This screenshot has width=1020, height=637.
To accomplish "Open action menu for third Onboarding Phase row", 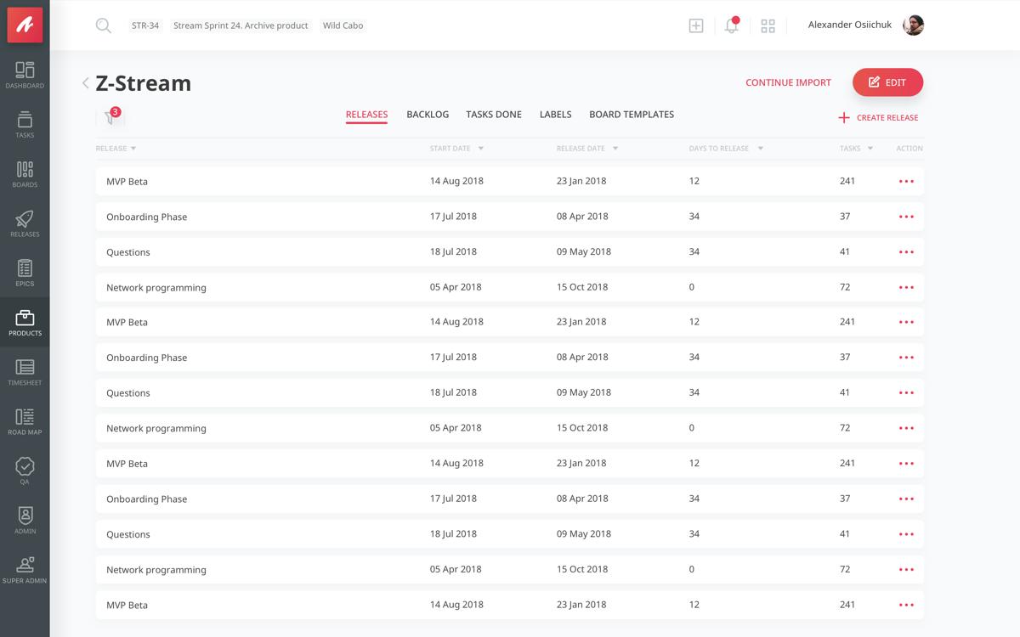I will (906, 499).
